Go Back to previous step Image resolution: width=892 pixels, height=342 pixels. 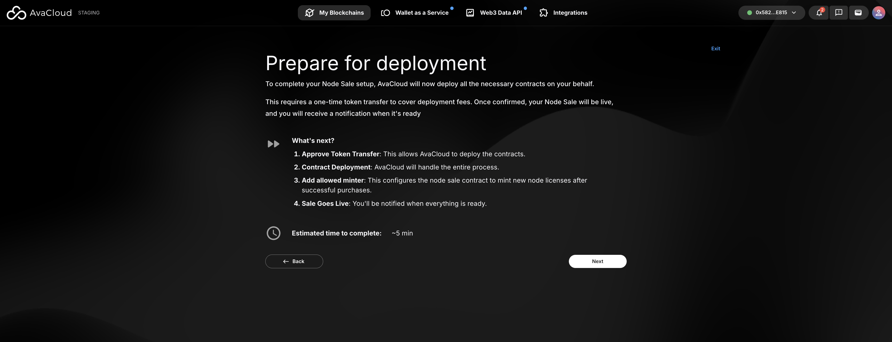click(294, 261)
